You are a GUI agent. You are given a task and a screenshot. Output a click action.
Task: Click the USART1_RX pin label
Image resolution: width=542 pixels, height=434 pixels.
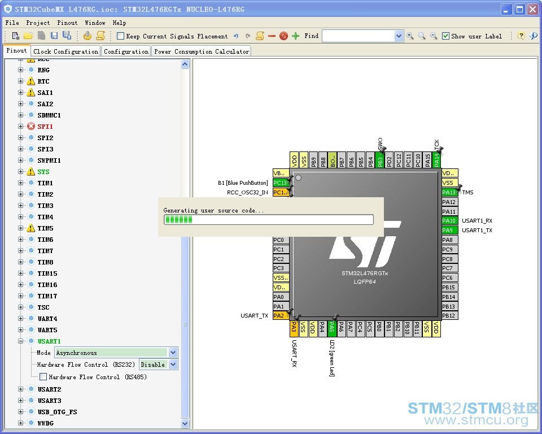coord(477,221)
